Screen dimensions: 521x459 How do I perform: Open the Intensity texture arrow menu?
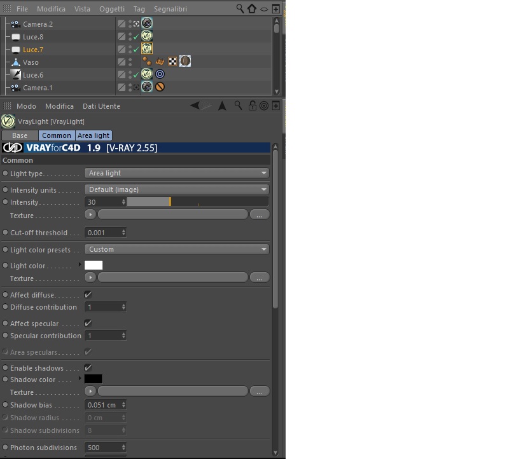click(x=90, y=214)
